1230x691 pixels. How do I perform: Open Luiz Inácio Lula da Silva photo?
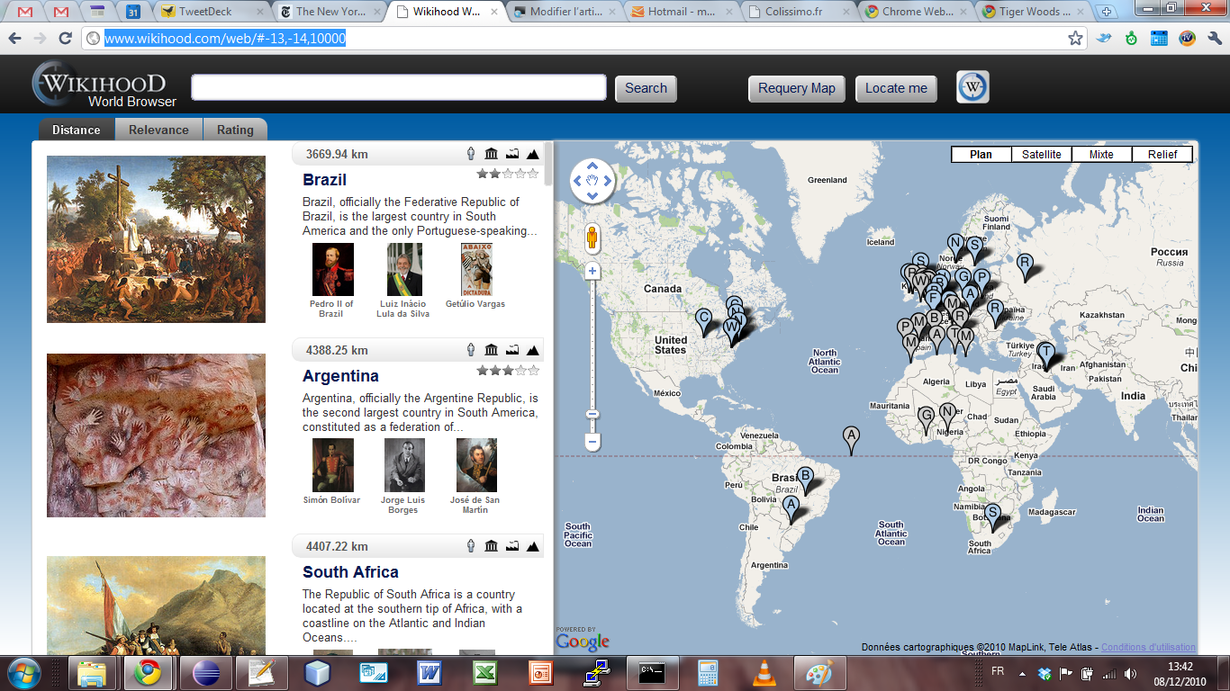(x=404, y=270)
